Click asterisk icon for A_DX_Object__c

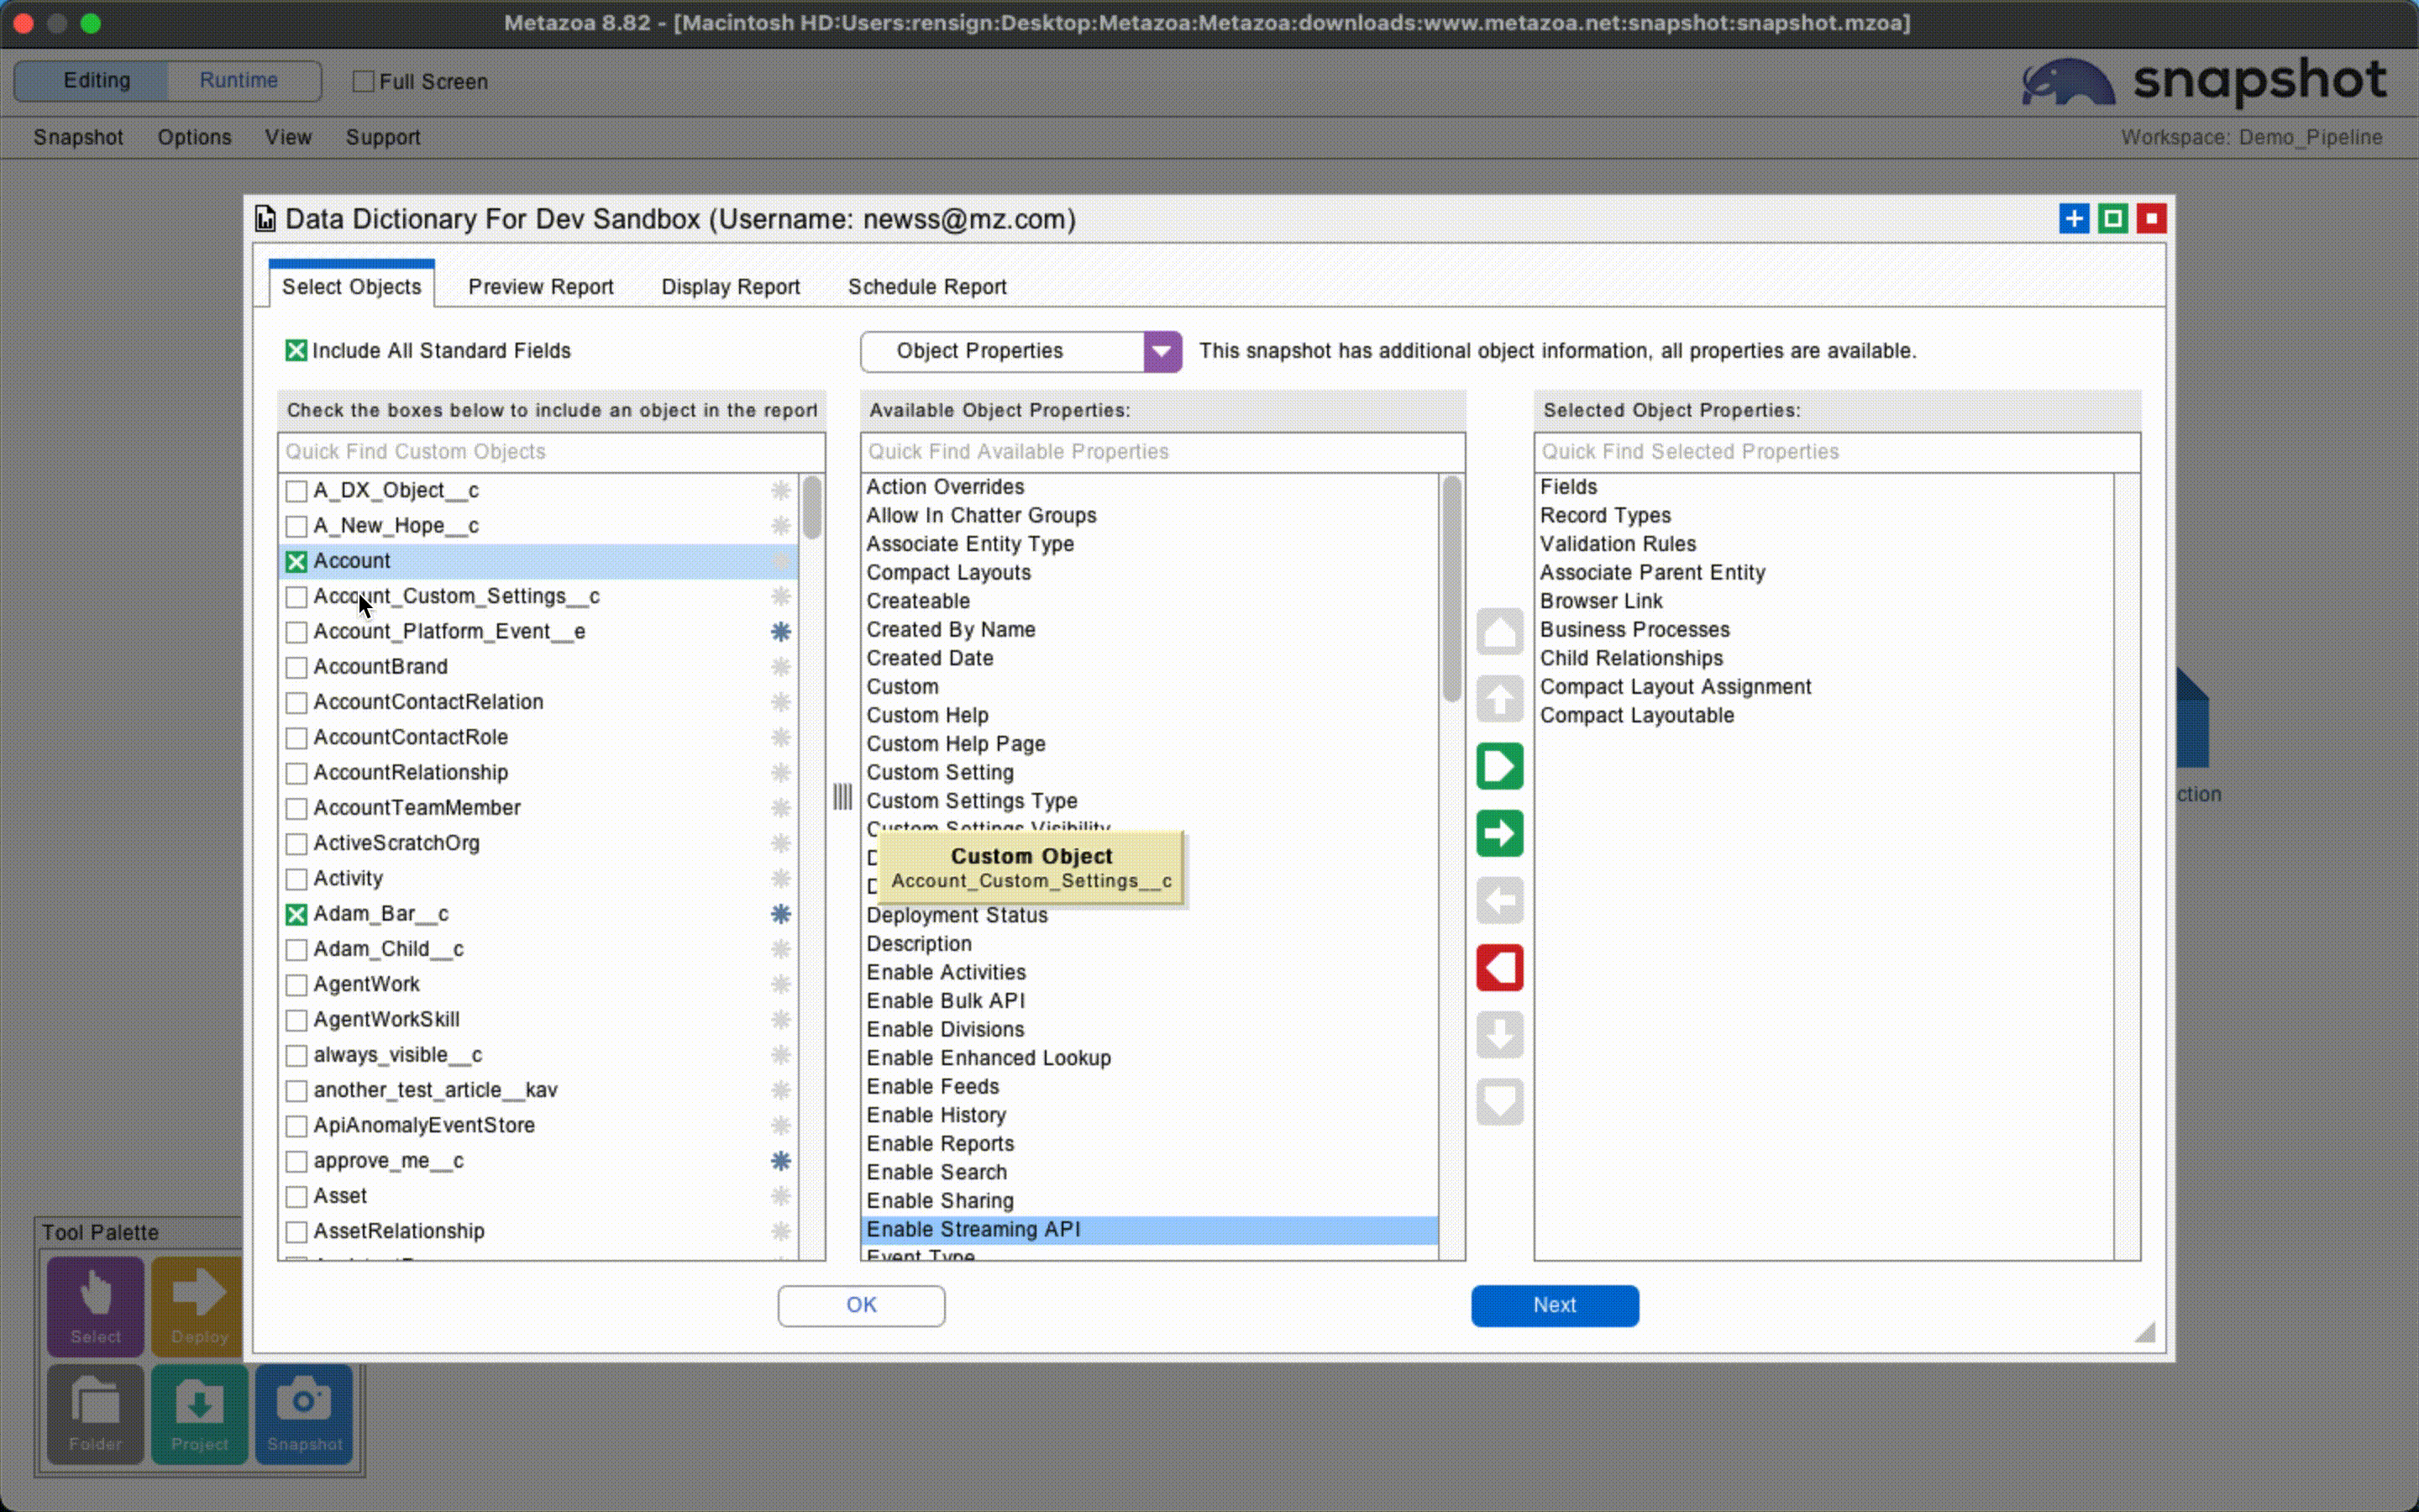[x=780, y=490]
